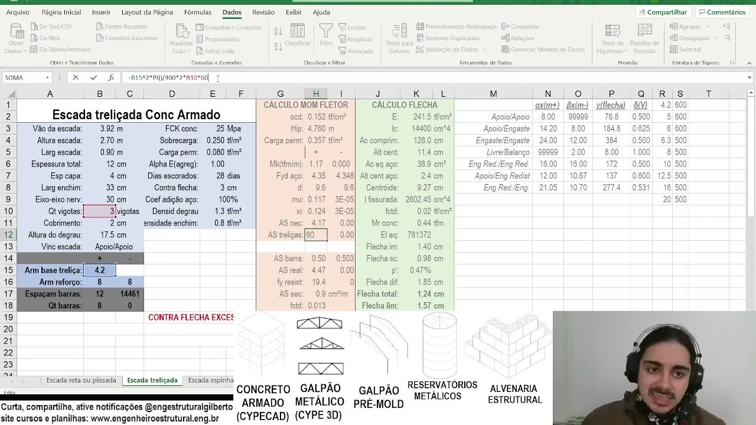The height and width of the screenshot is (425, 756).
Task: Open Consultas e Conexões panel
Action: [229, 27]
